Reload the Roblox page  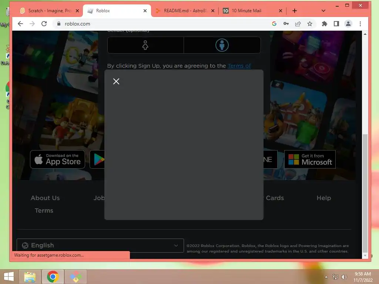(44, 24)
